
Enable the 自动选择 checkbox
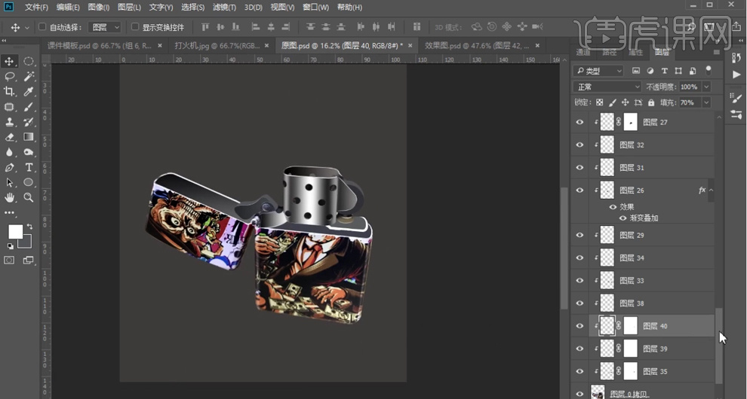tap(42, 27)
